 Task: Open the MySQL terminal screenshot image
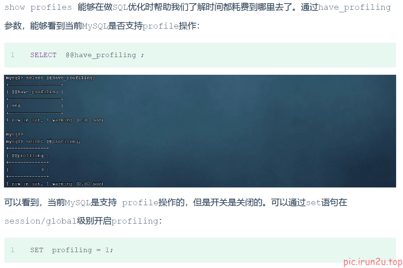point(200,131)
